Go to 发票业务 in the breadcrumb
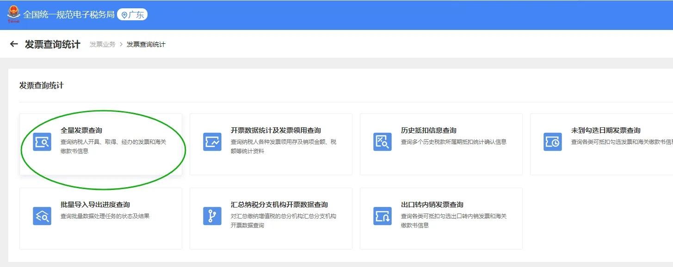 click(x=102, y=44)
